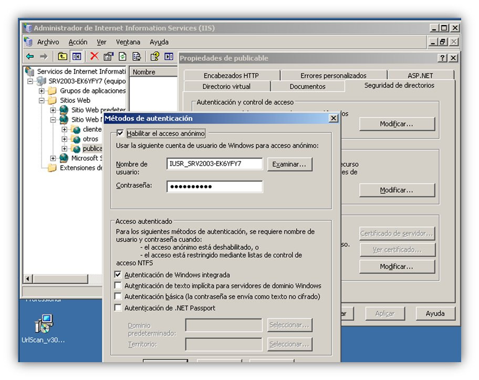Expand the cliente virtual directory

pyautogui.click(x=65, y=130)
